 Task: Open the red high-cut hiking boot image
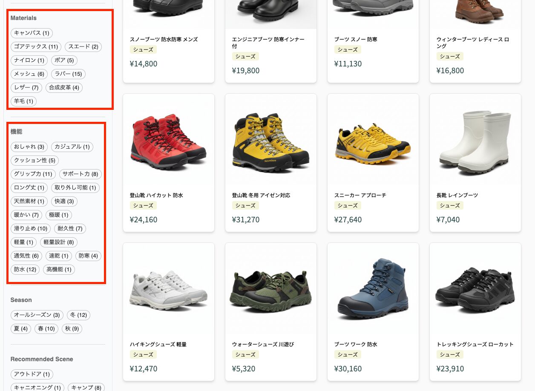coord(169,141)
